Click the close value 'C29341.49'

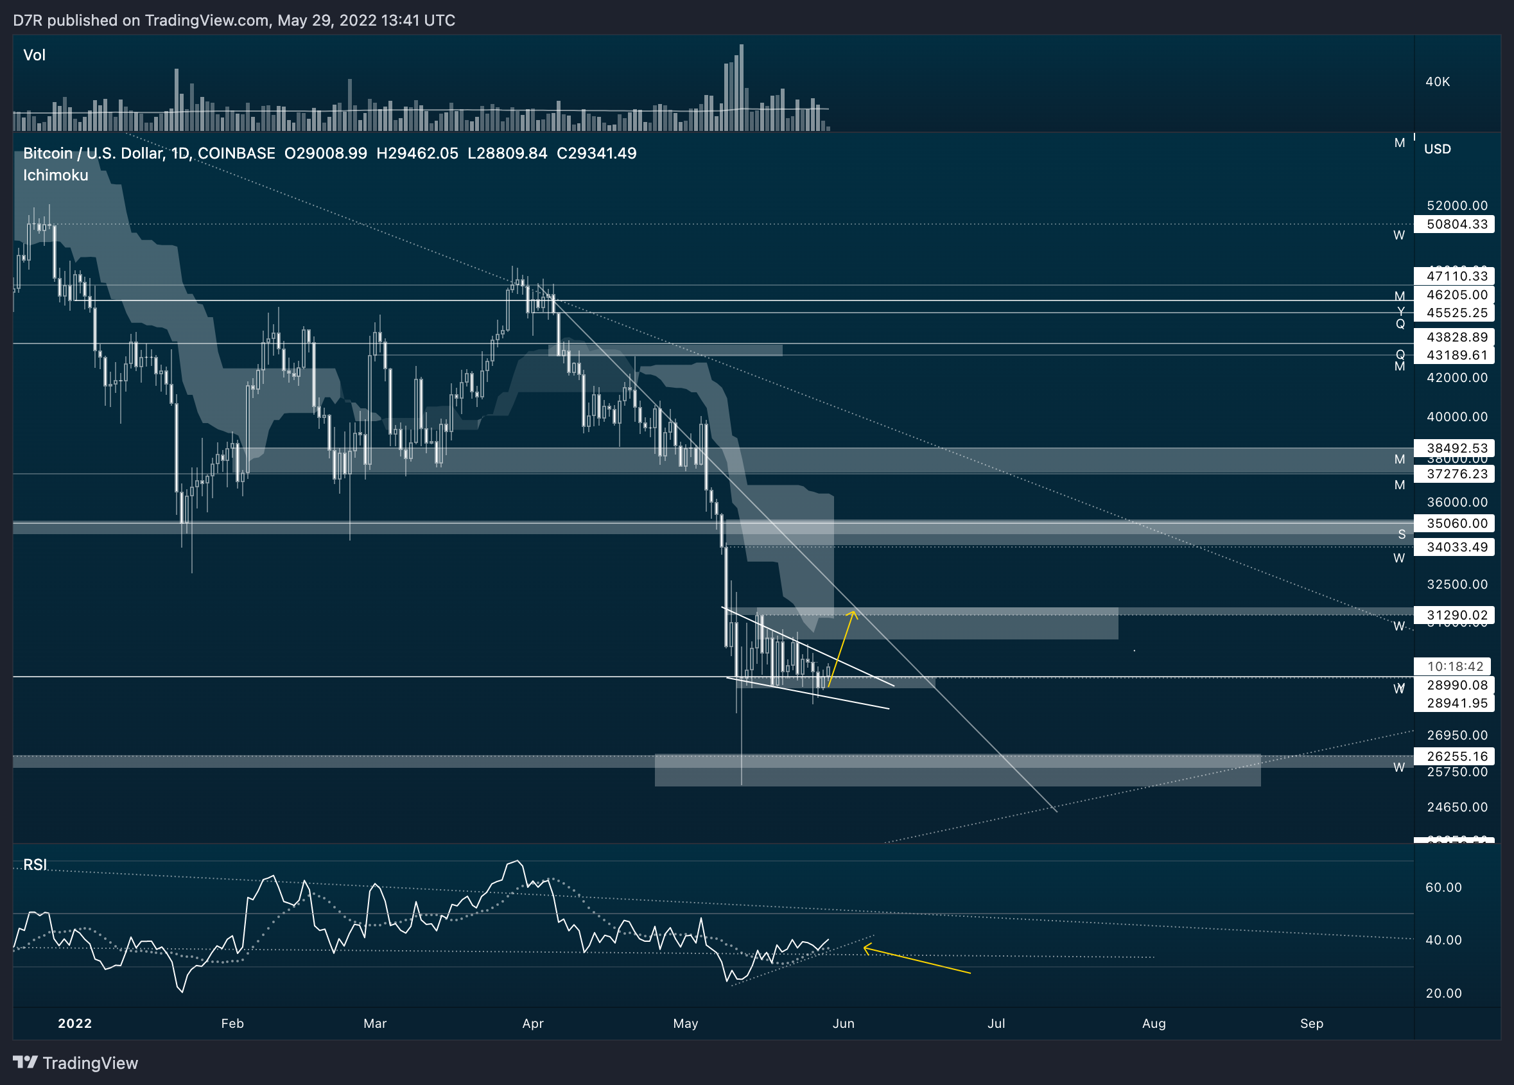(596, 153)
